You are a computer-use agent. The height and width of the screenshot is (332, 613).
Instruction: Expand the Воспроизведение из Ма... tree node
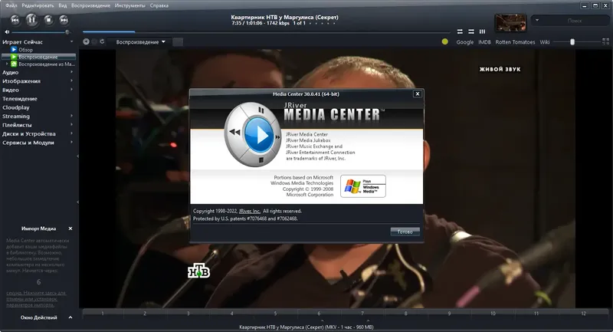[7, 64]
